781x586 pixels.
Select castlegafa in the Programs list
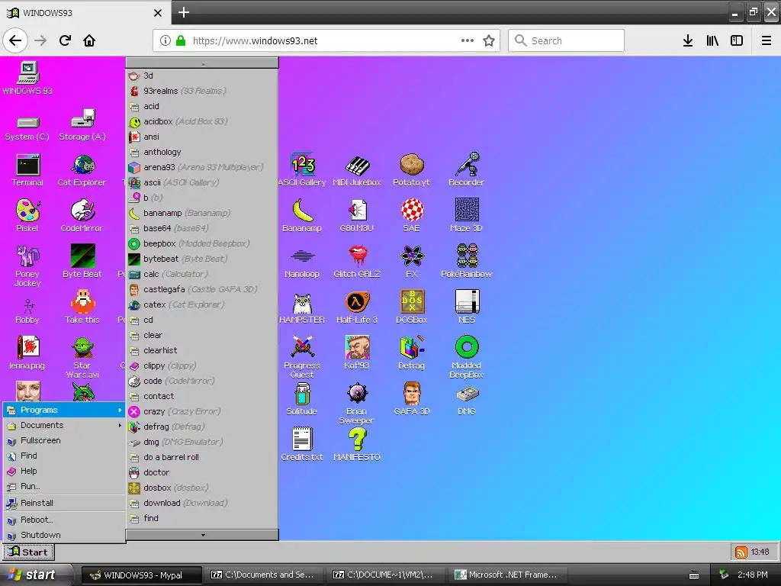pyautogui.click(x=202, y=289)
